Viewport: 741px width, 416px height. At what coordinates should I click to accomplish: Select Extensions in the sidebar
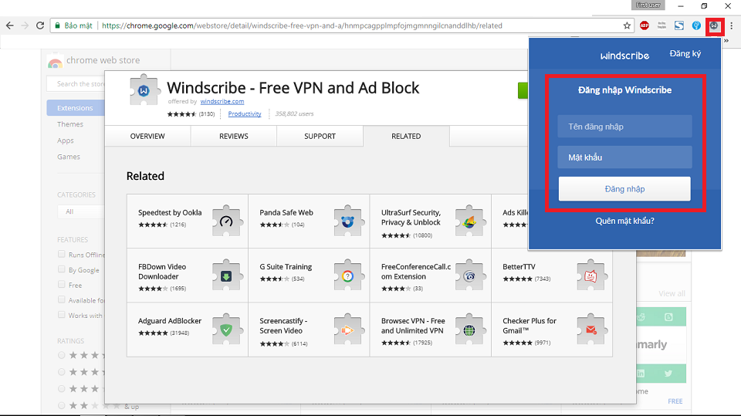point(76,108)
